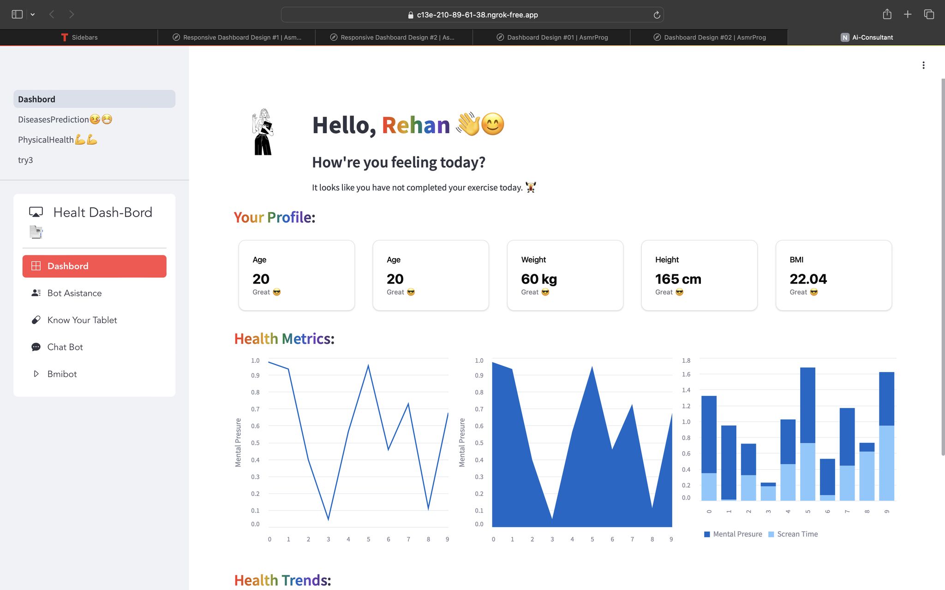Open the try3 page in sidebar
The width and height of the screenshot is (945, 590).
[25, 160]
